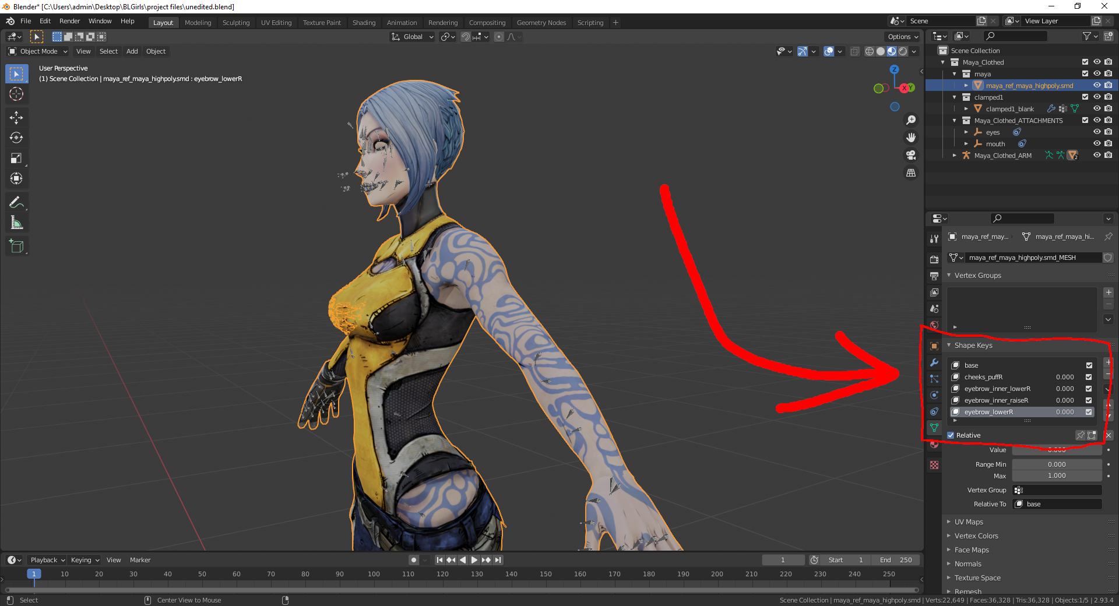Open the Select menu in viewport header
This screenshot has width=1119, height=606.
coord(108,51)
